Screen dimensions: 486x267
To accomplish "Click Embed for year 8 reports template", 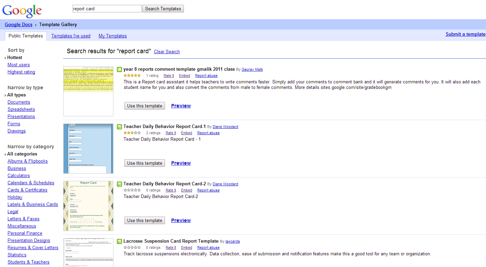I will point(185,76).
